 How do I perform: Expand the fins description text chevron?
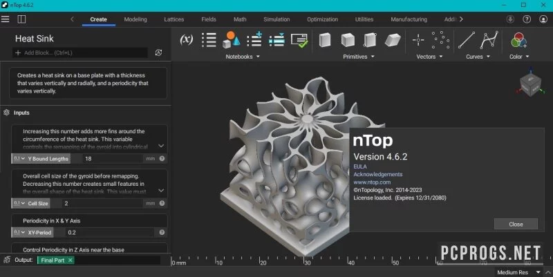coord(161,146)
